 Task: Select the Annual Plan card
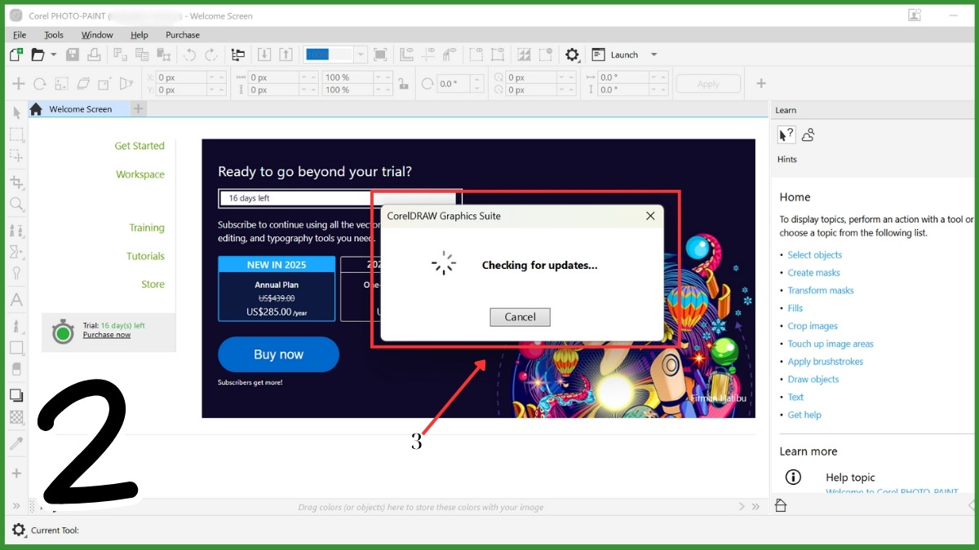277,288
